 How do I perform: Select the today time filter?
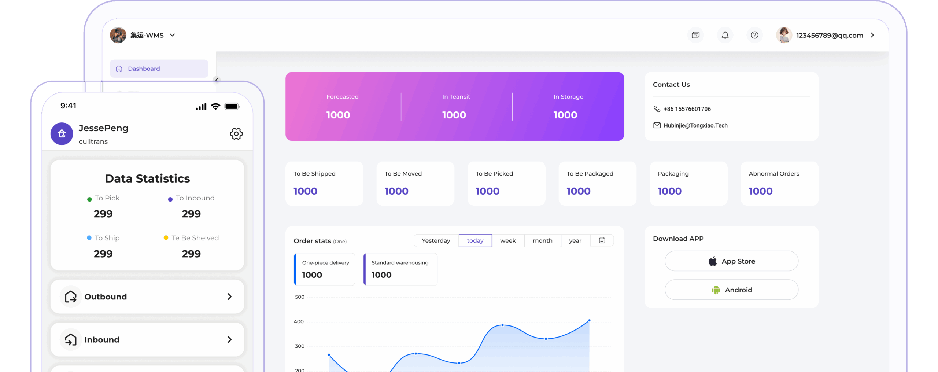tap(475, 240)
